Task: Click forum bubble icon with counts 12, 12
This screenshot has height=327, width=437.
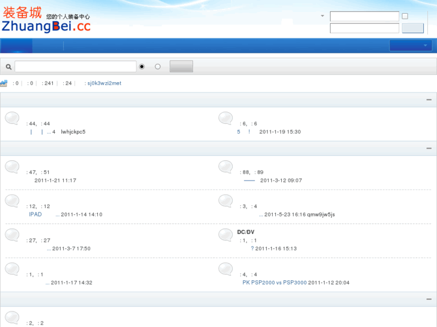Action: click(12, 201)
